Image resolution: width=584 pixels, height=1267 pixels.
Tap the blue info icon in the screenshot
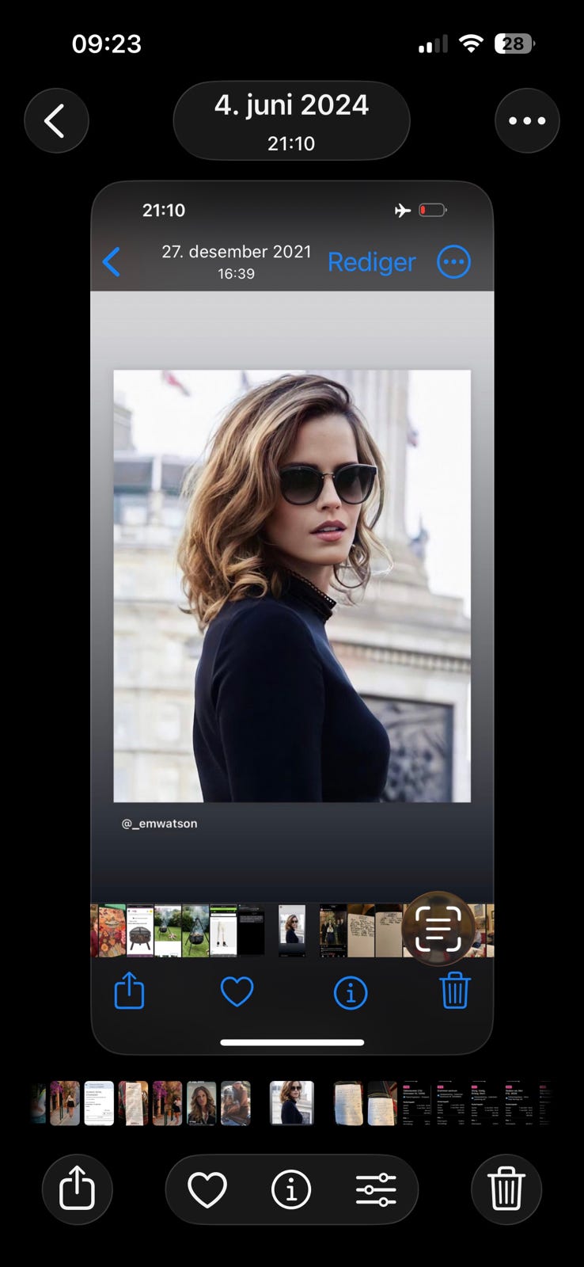pos(351,992)
